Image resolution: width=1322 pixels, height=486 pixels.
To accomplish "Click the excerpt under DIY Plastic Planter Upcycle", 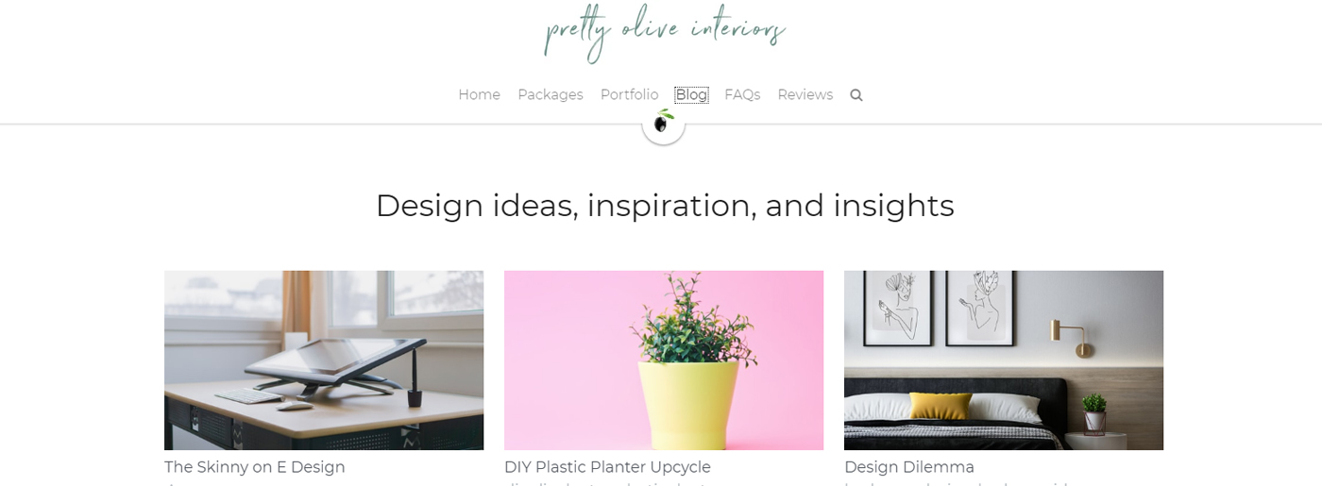I will click(604, 483).
